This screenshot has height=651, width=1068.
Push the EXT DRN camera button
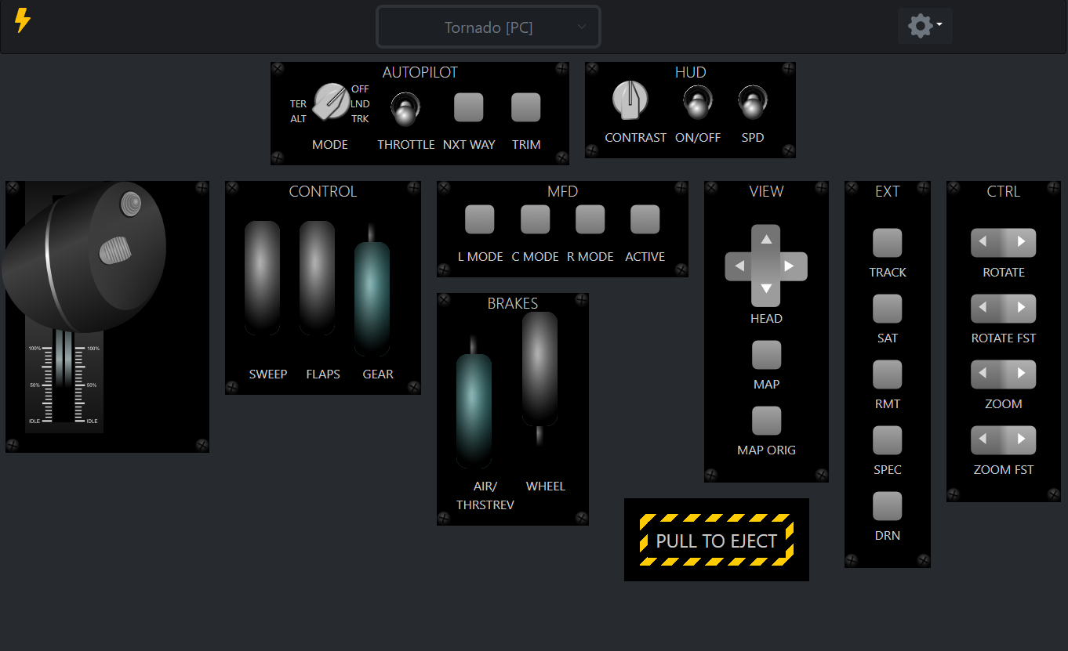(888, 506)
